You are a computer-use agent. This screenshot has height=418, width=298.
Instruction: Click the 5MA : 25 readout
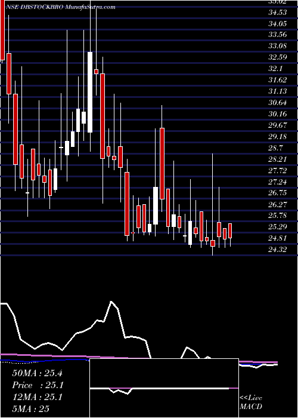coord(31,409)
